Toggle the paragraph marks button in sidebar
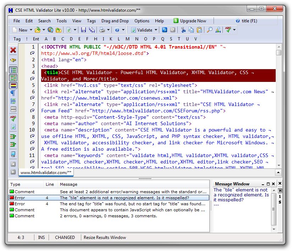The height and width of the screenshot is (251, 292). [13, 93]
